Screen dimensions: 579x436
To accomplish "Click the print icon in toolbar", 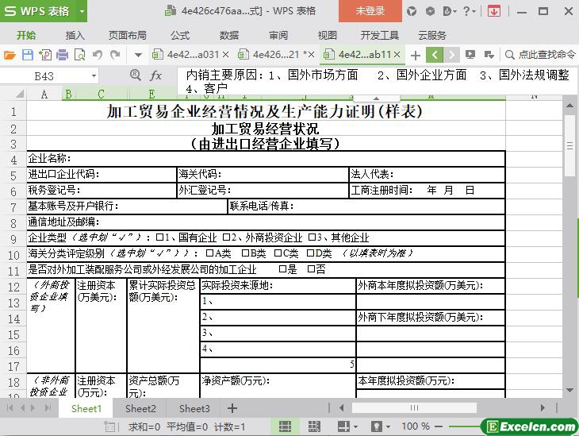I will [x=62, y=55].
